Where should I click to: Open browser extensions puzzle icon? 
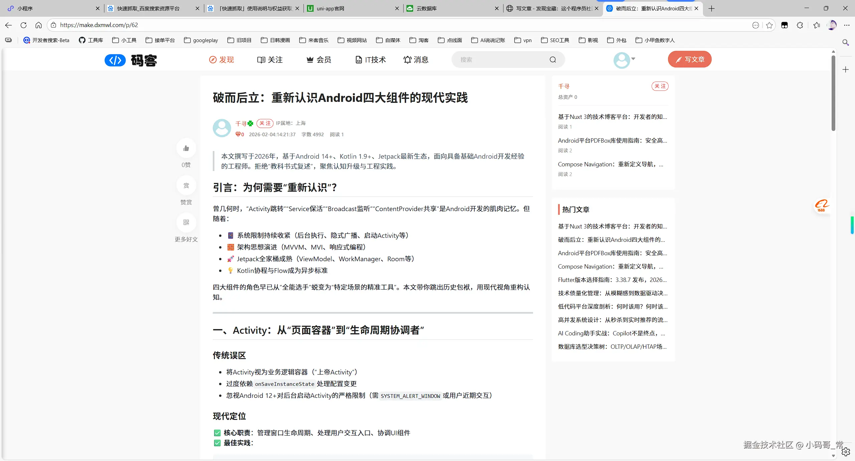click(800, 25)
